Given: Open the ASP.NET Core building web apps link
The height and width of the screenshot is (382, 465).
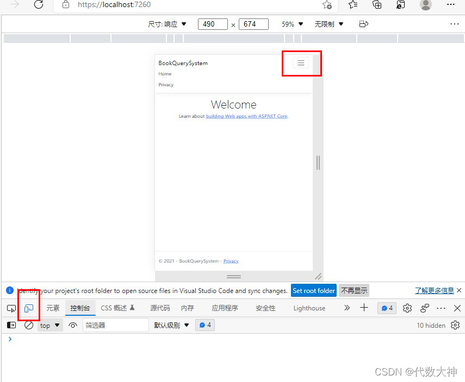Looking at the screenshot, I should 246,116.
